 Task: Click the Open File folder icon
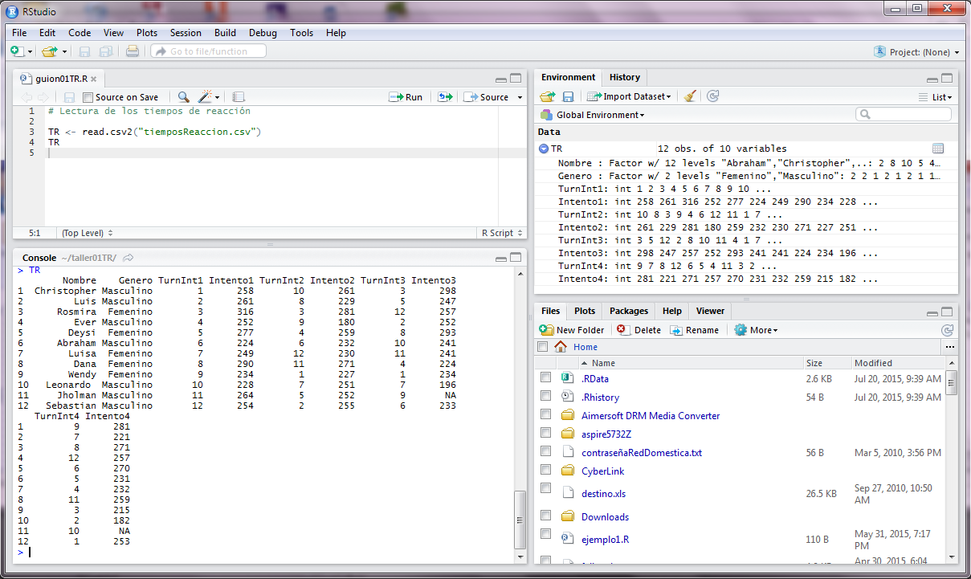49,51
